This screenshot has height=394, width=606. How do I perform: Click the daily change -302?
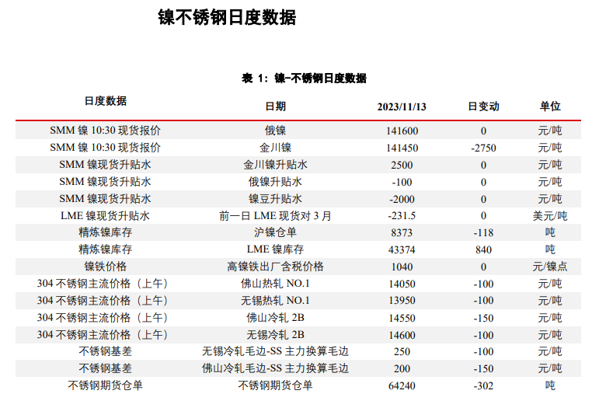[483, 385]
